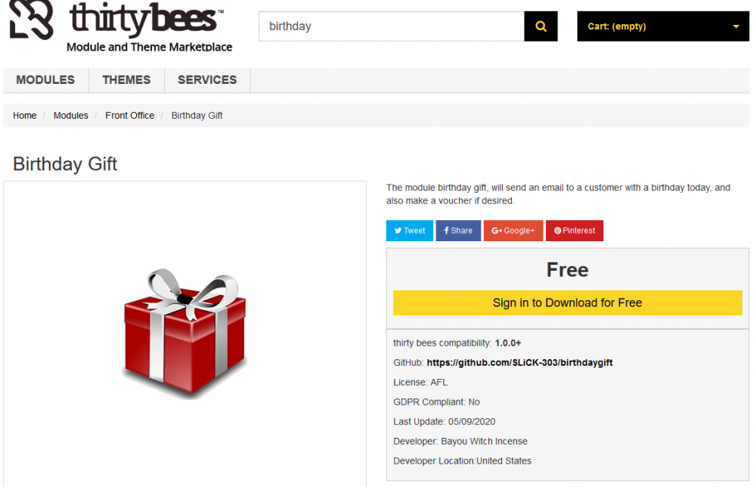Image resolution: width=756 pixels, height=487 pixels.
Task: Pin with the Pinterest button
Action: click(575, 231)
